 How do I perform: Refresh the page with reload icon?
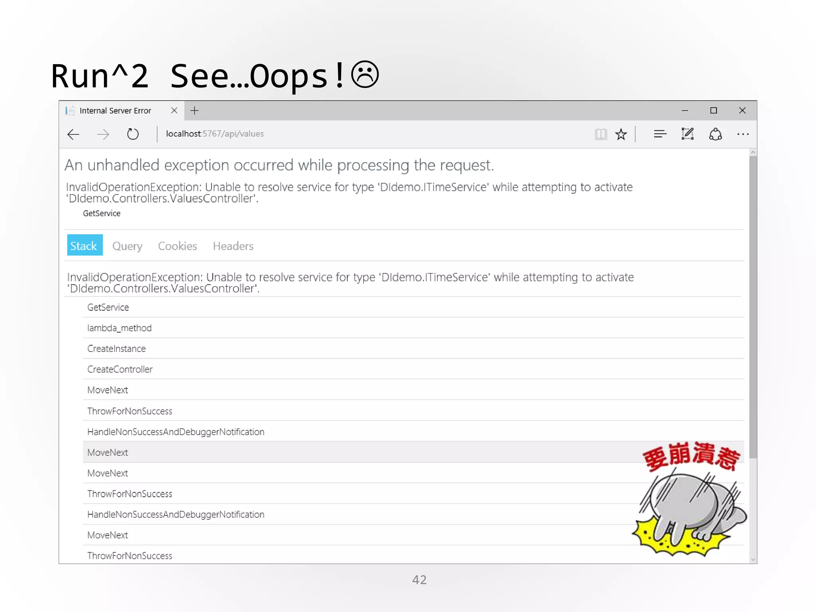133,134
